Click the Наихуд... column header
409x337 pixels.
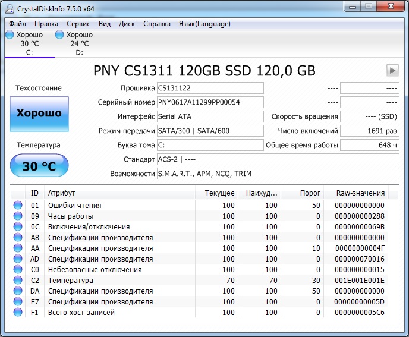260,193
